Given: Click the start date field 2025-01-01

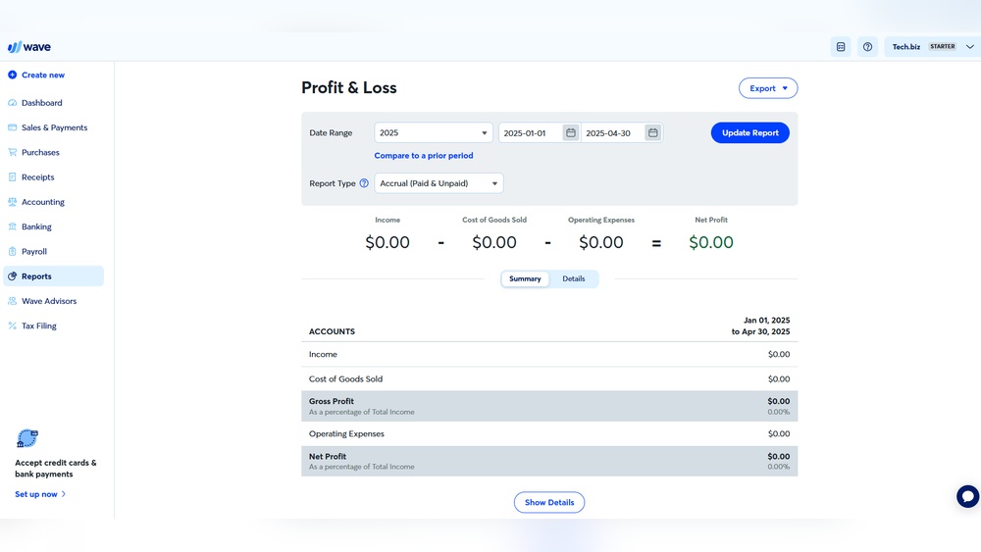Looking at the screenshot, I should (x=531, y=132).
